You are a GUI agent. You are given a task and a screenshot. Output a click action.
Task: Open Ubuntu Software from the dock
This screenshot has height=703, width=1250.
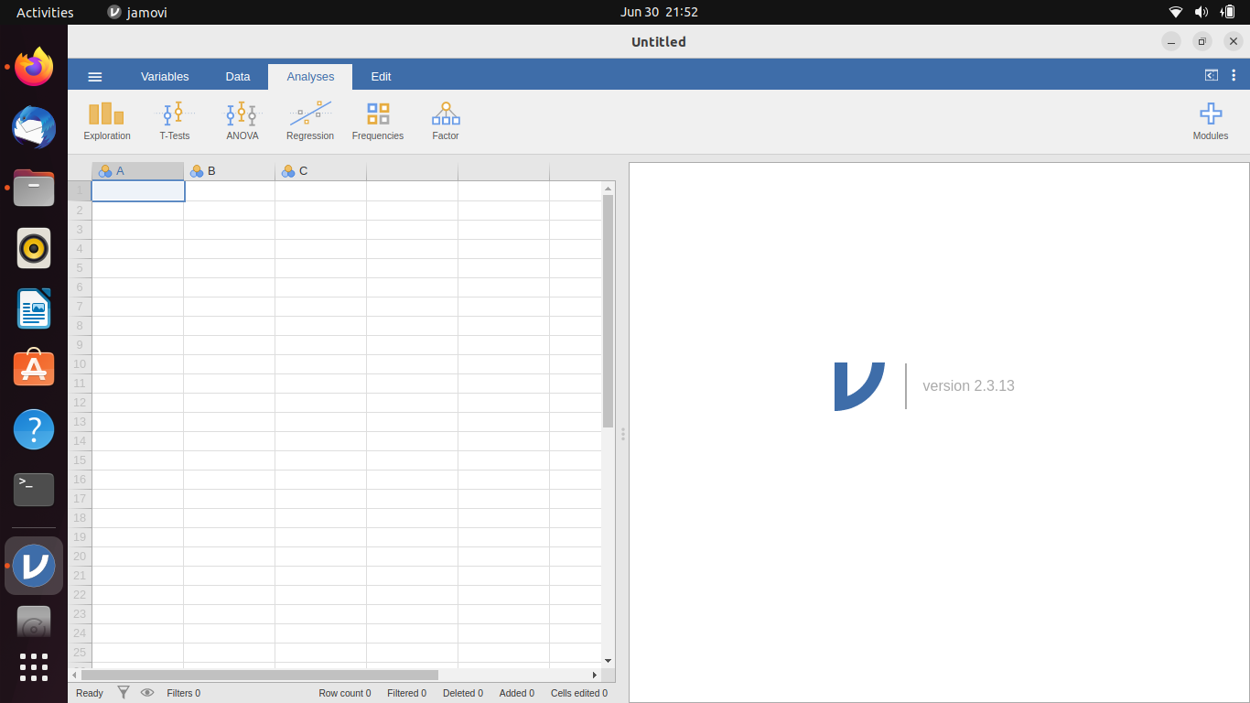pyautogui.click(x=34, y=369)
